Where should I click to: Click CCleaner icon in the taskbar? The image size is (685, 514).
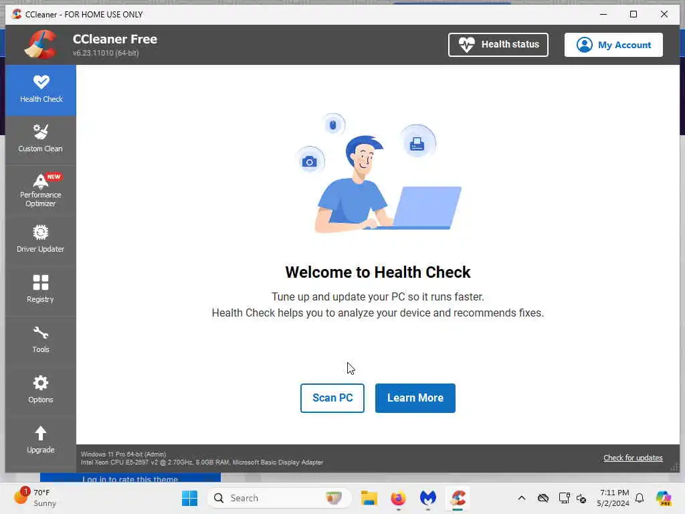point(458,498)
